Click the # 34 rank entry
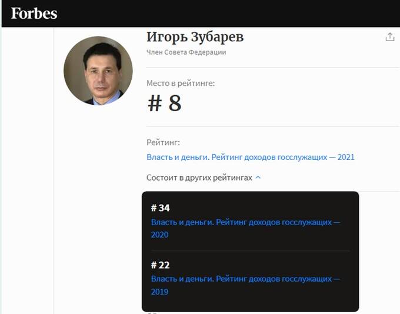Screen dimensions: 400x314 (160, 208)
